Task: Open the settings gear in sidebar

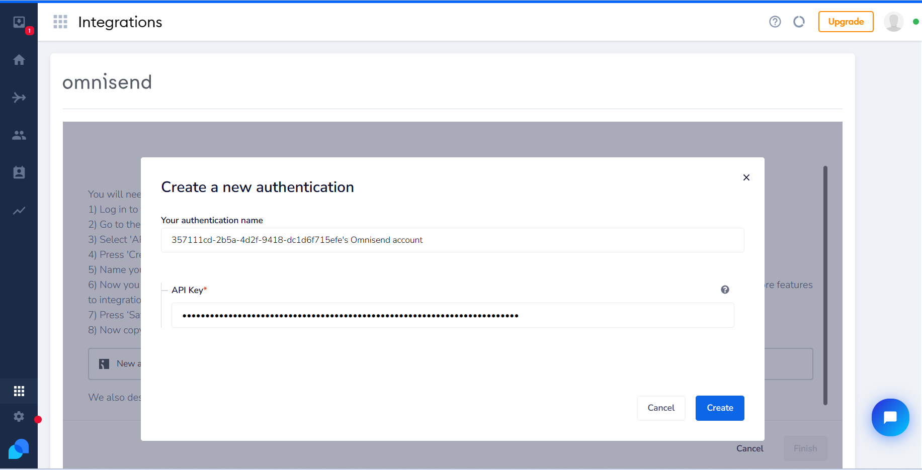Action: (19, 416)
